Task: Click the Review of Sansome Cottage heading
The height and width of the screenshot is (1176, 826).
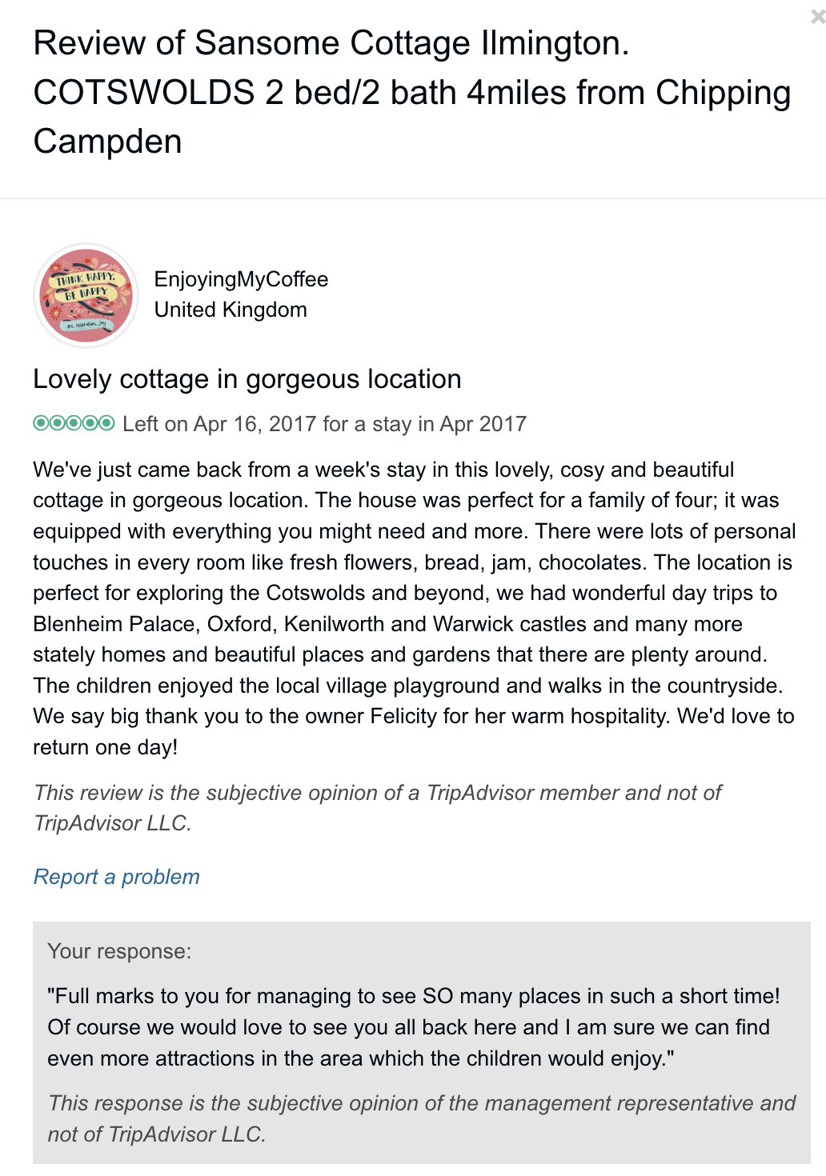Action: pos(331,44)
